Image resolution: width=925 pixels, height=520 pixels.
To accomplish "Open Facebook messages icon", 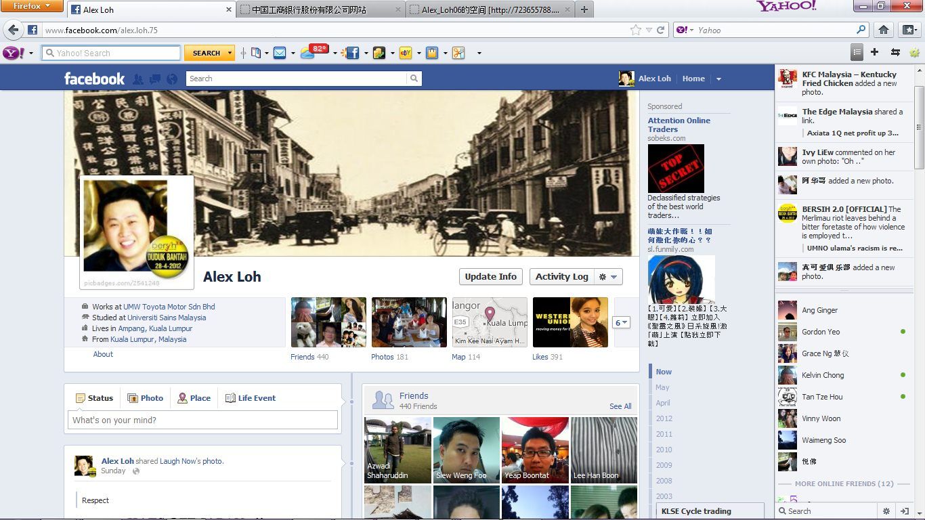I will pos(155,79).
